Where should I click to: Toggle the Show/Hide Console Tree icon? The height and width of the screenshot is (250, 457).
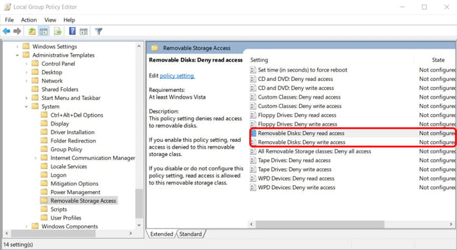point(44,31)
